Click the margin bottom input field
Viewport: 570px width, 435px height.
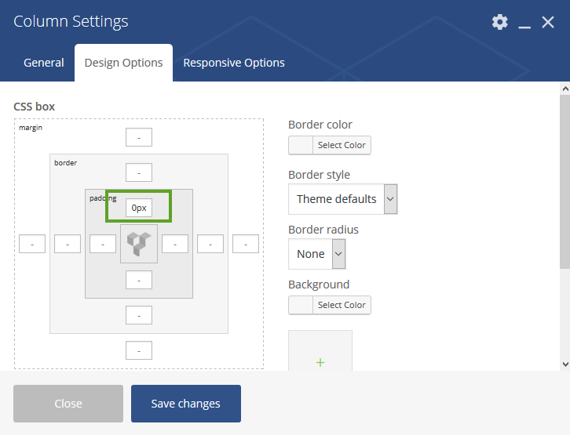click(139, 350)
